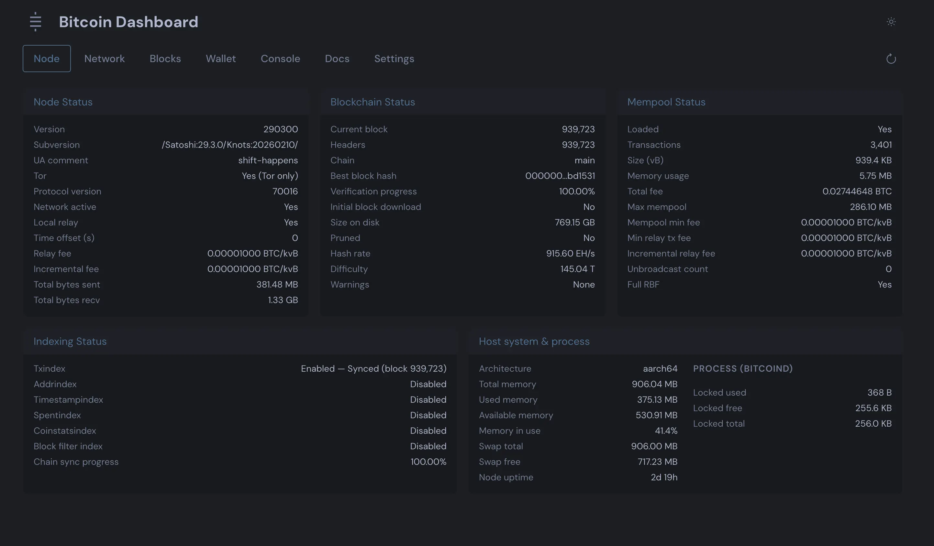Viewport: 934px width, 546px height.
Task: Refresh dashboard data using the reload icon
Action: [891, 59]
